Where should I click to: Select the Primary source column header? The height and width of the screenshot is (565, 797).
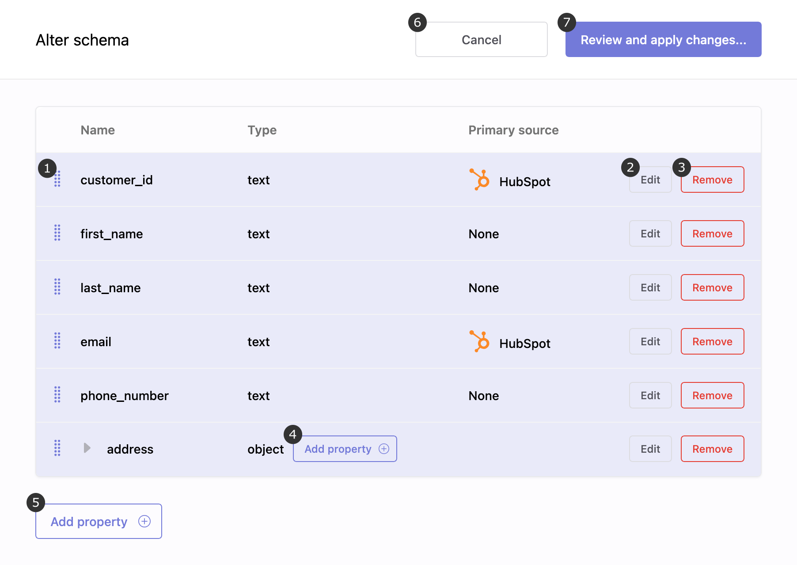(x=513, y=130)
